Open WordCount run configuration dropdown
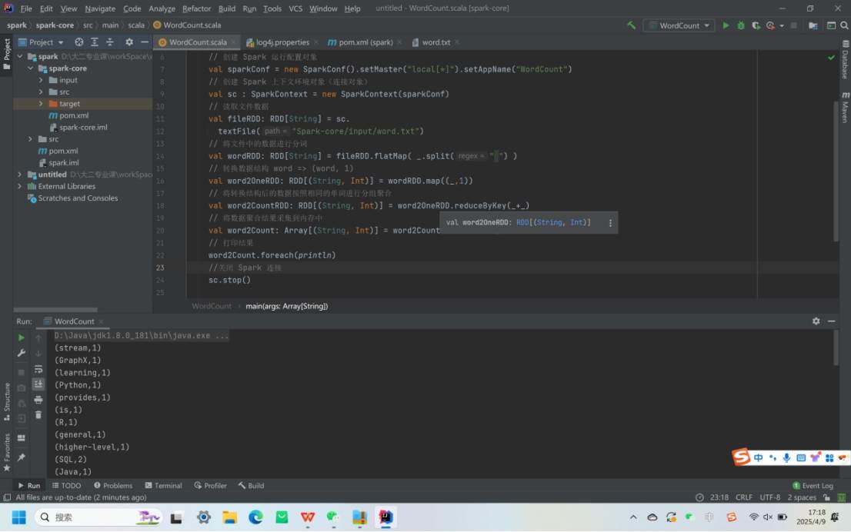 pyautogui.click(x=679, y=25)
